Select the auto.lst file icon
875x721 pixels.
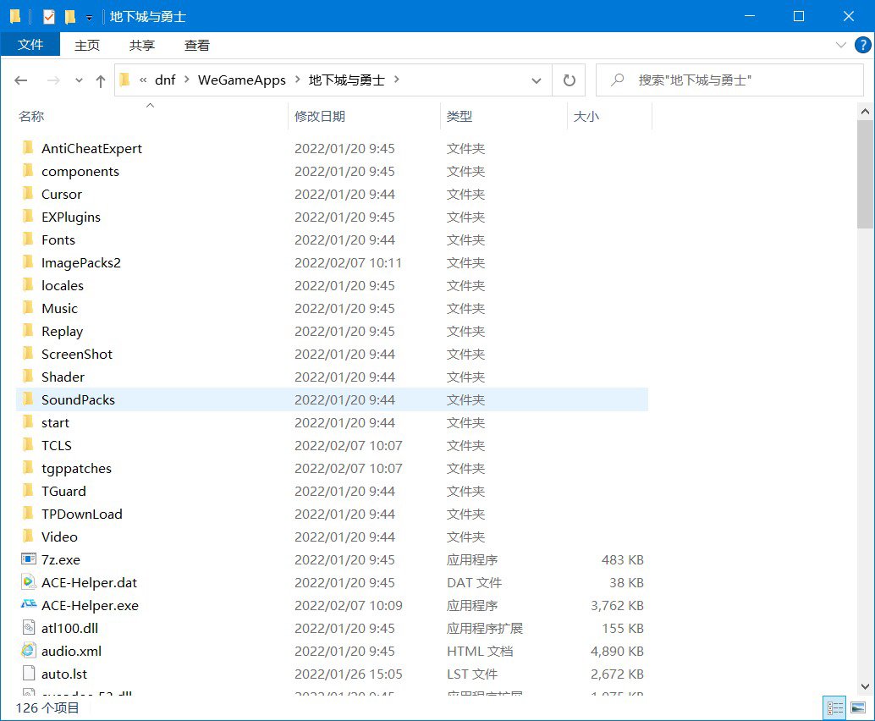pyautogui.click(x=29, y=673)
